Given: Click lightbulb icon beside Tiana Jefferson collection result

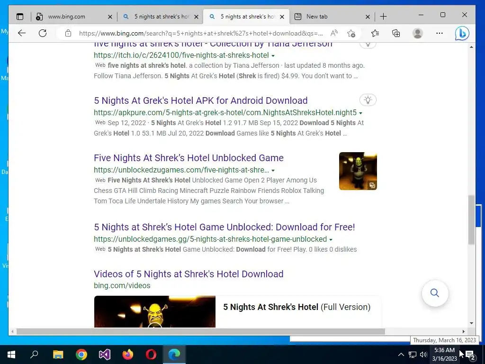Looking at the screenshot, I should pyautogui.click(x=368, y=45).
